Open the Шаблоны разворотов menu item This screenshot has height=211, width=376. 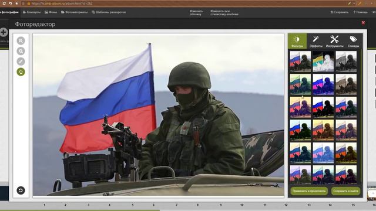click(x=109, y=12)
